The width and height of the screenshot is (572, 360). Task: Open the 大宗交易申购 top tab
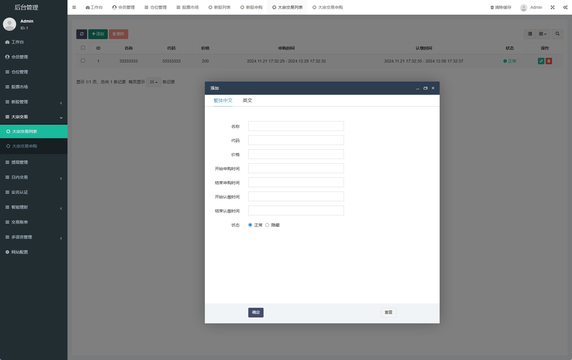[x=328, y=7]
